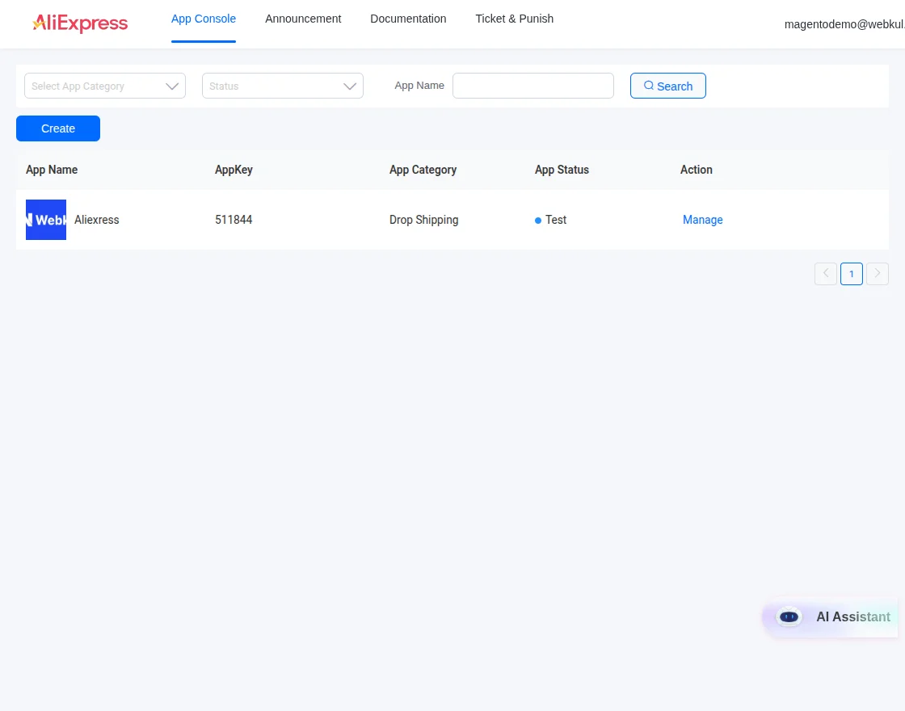Click the magnifier icon inside Search button

(x=649, y=85)
